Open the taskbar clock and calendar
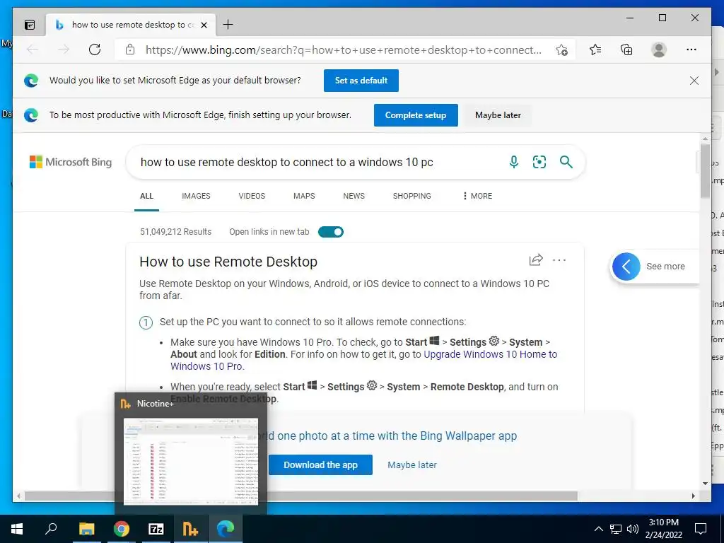Screen dimensions: 724x543 point(663,529)
